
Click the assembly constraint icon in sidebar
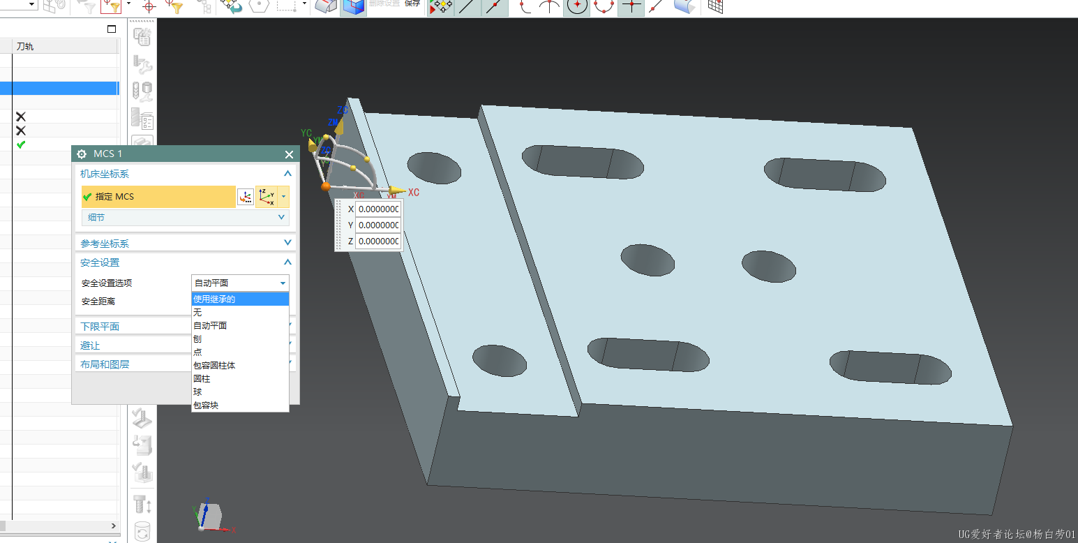point(142,65)
